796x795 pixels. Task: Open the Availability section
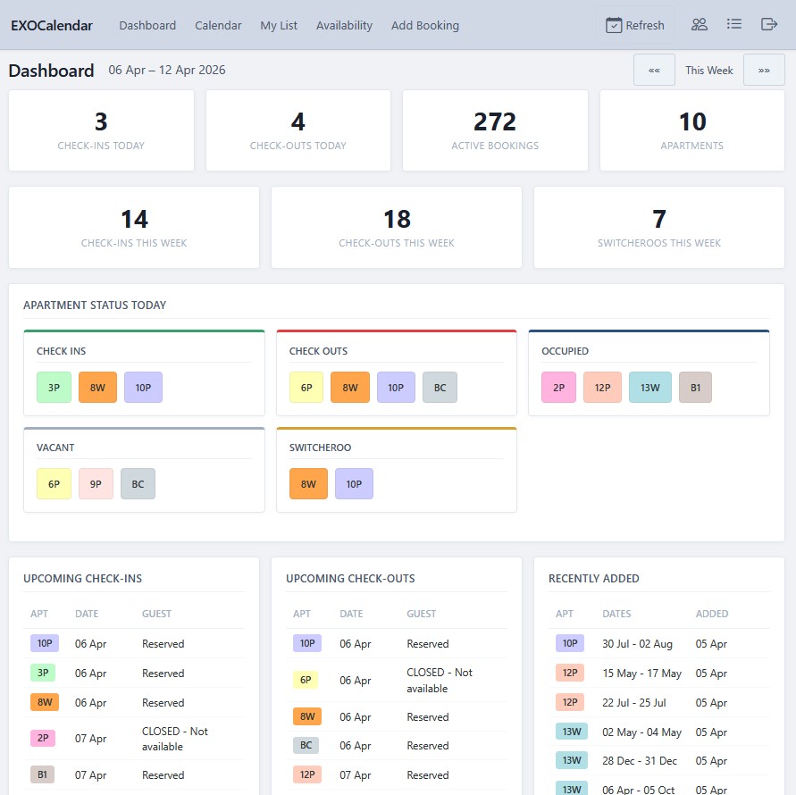pyautogui.click(x=344, y=25)
